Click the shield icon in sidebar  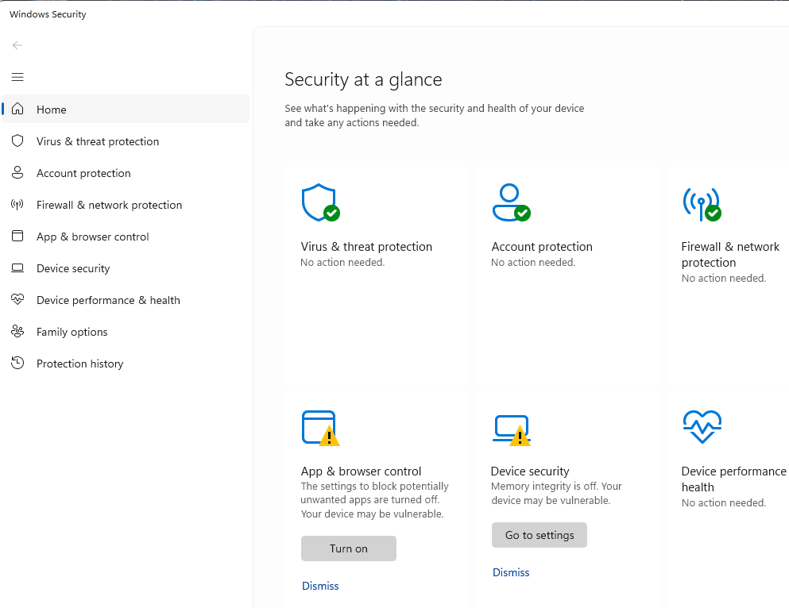(x=17, y=140)
